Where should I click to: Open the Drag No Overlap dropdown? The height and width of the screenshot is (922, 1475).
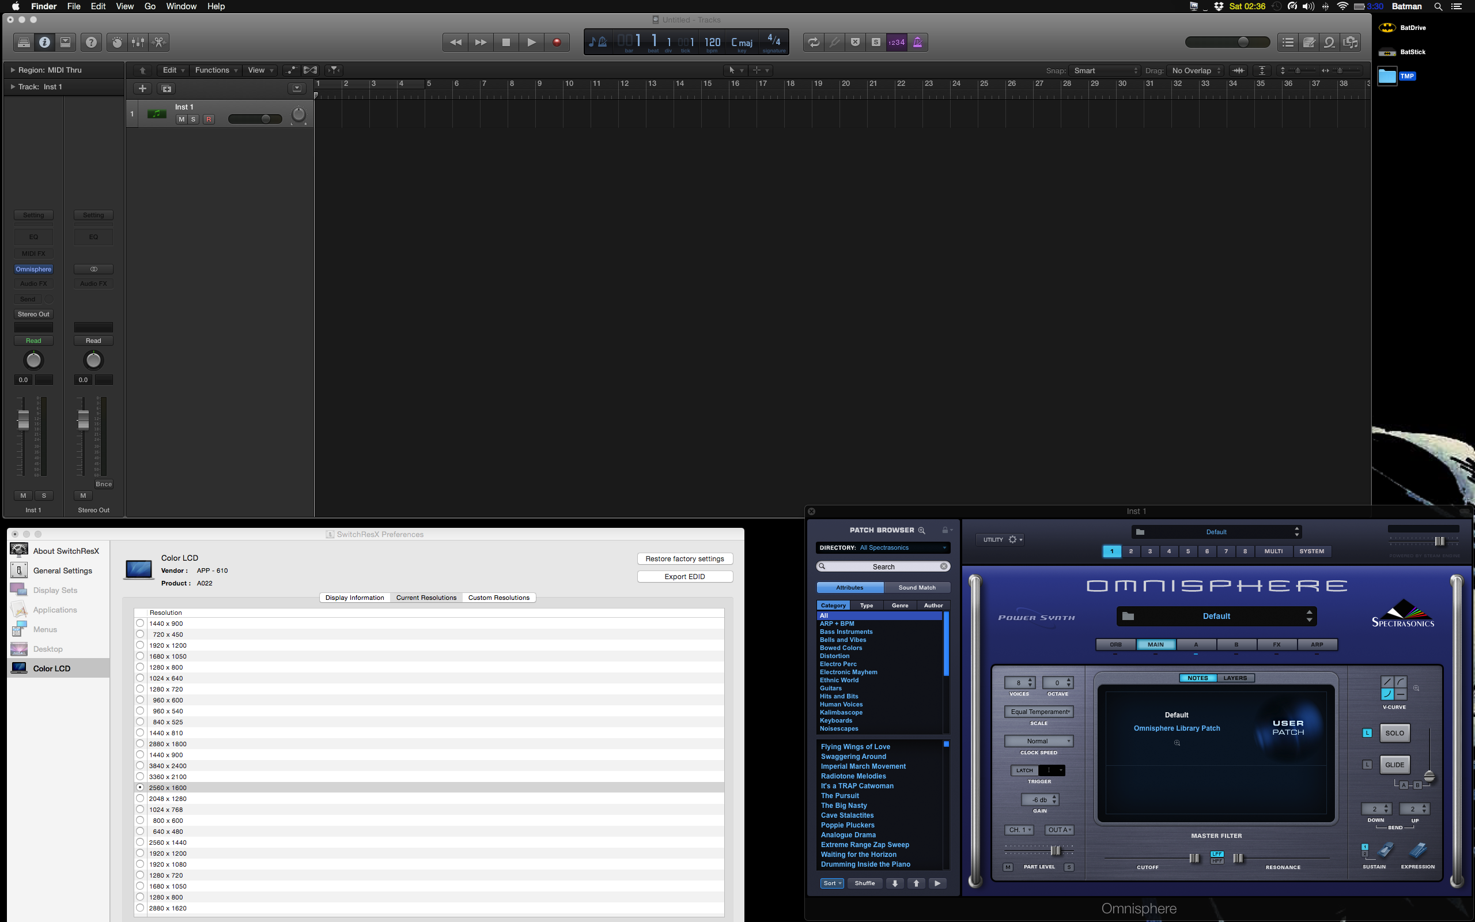1196,71
